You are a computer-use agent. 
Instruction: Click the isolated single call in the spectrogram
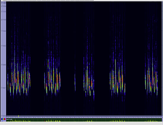click(75, 83)
